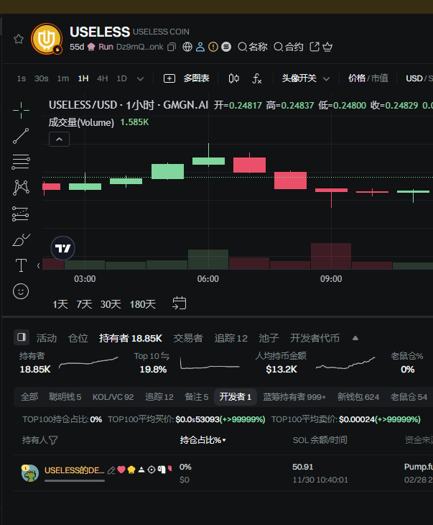433x525 pixels.
Task: Open the candlestick chart type selector
Action: pos(233,78)
